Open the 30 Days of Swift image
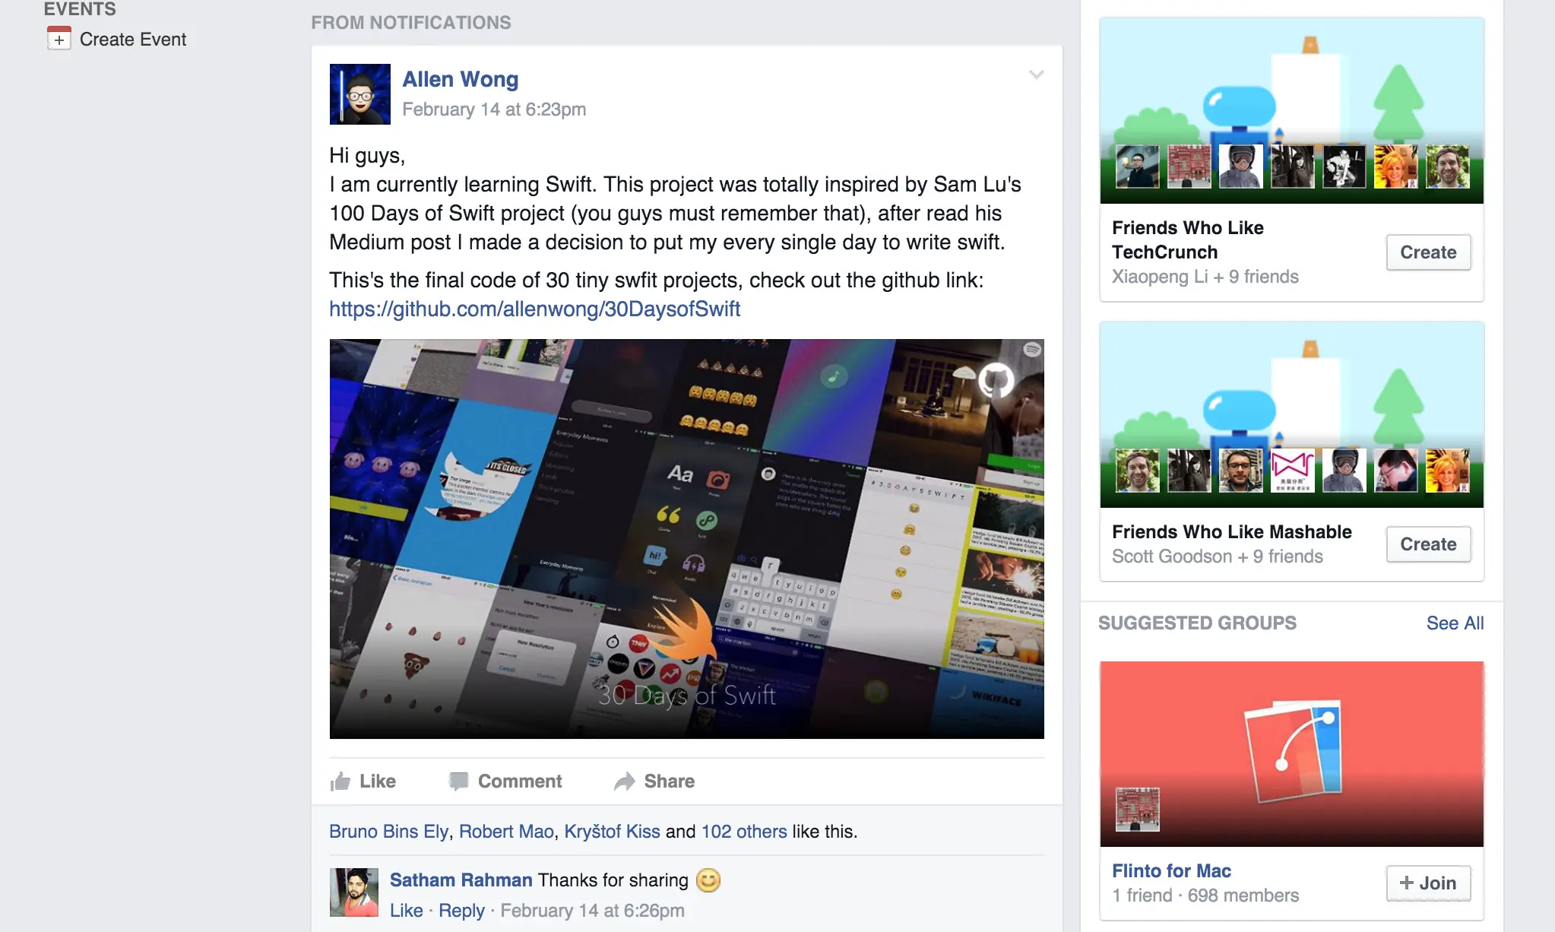The height and width of the screenshot is (932, 1555). (x=686, y=538)
